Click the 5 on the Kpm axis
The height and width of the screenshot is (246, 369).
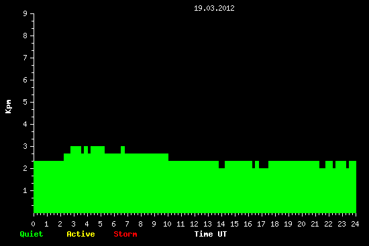(25, 102)
